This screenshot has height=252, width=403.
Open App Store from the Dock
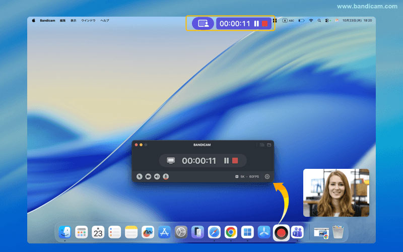164,232
